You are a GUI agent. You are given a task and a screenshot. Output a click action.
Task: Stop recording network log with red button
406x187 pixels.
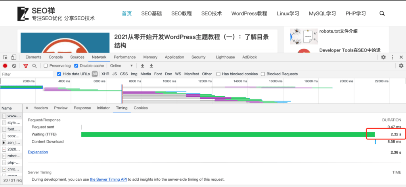[5, 66]
